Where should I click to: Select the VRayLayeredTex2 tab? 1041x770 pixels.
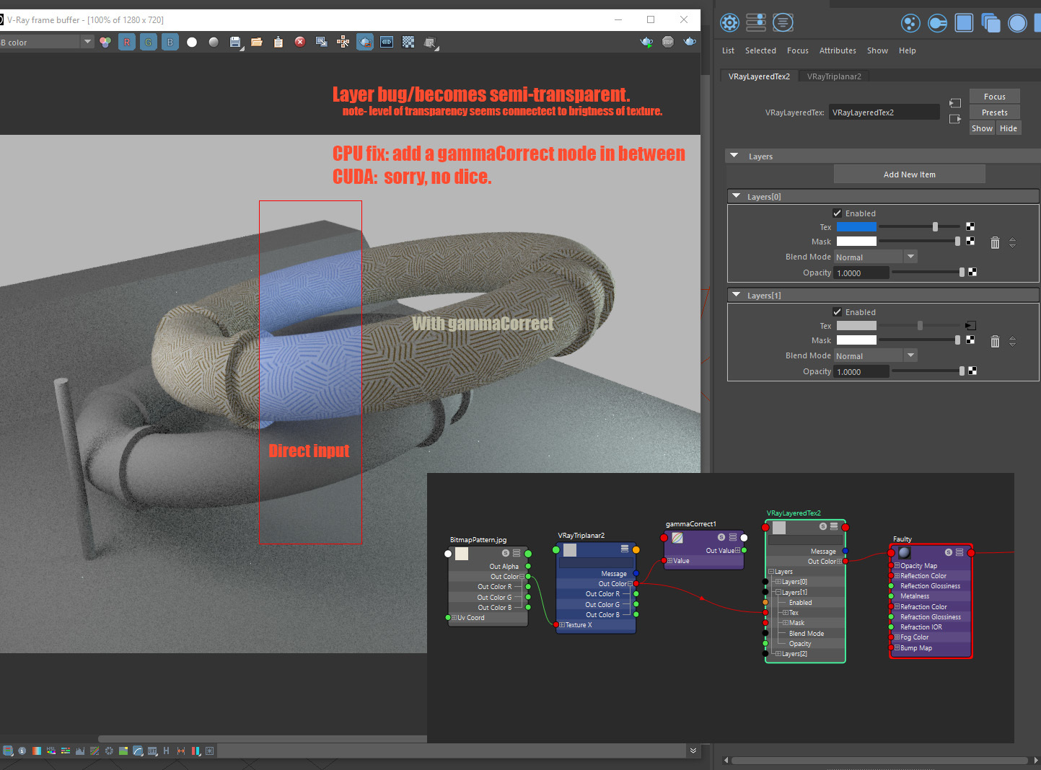pyautogui.click(x=759, y=76)
